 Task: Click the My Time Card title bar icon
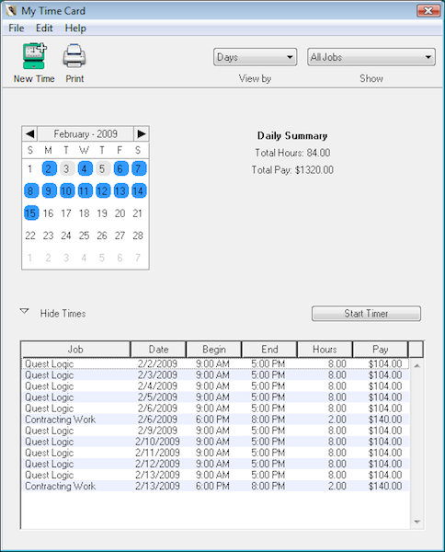click(x=11, y=11)
